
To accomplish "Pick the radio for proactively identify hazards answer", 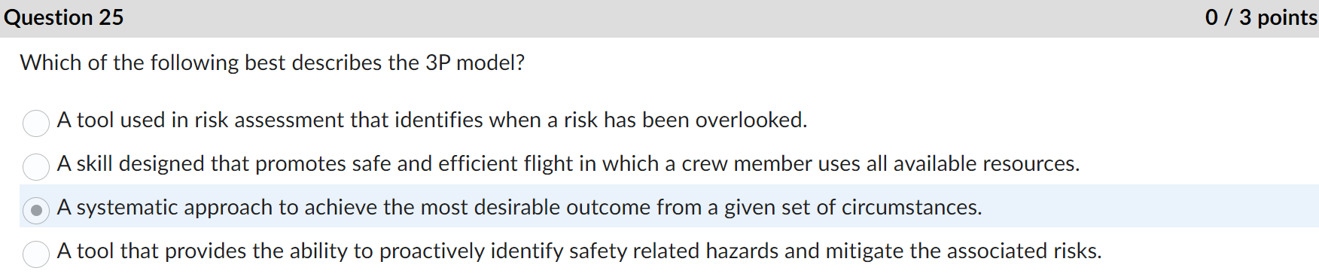I will pyautogui.click(x=36, y=254).
